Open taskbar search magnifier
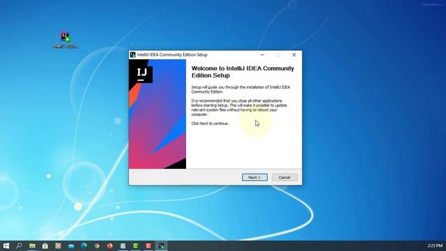The height and width of the screenshot is (251, 446). tap(19, 245)
